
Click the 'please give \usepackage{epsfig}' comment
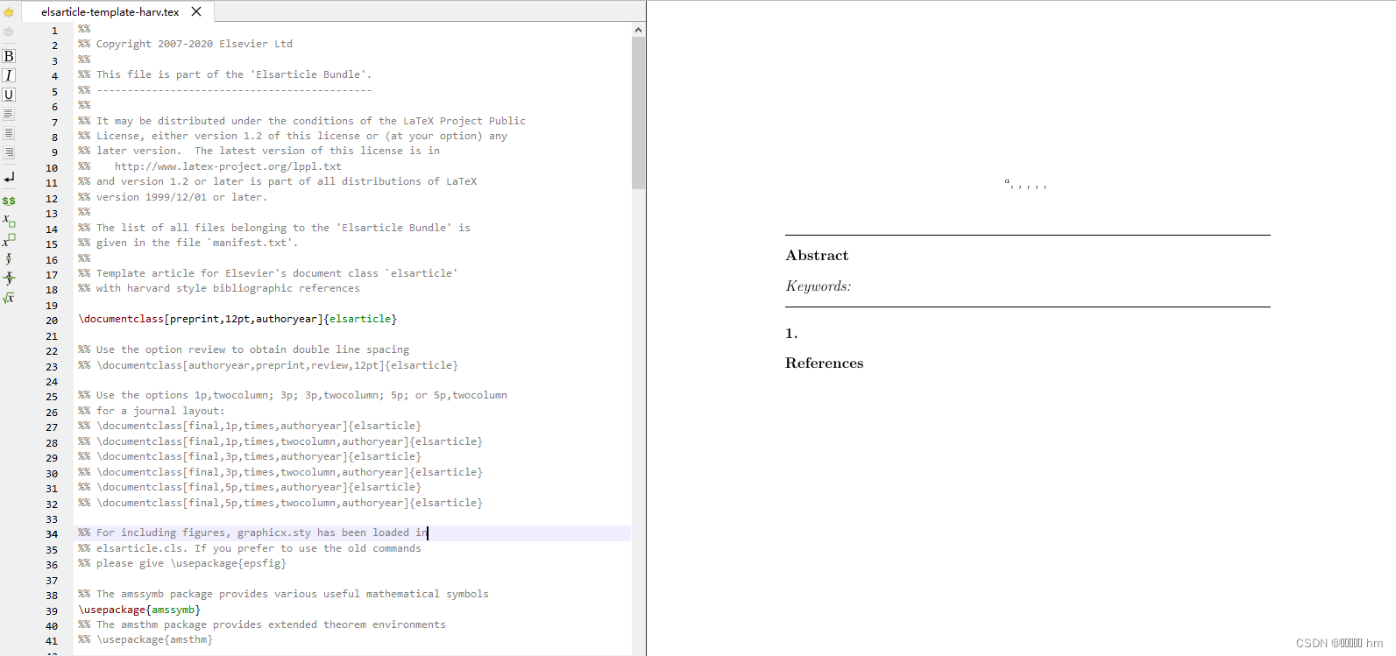click(182, 563)
